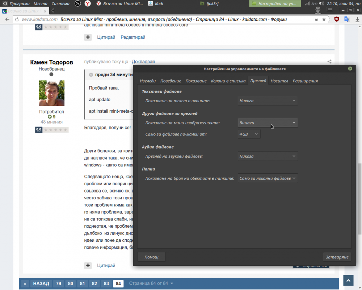Image resolution: width=362 pixels, height=290 pixels.
Task: Open Преглед на звукови файлове dropdown
Action: [x=268, y=156]
